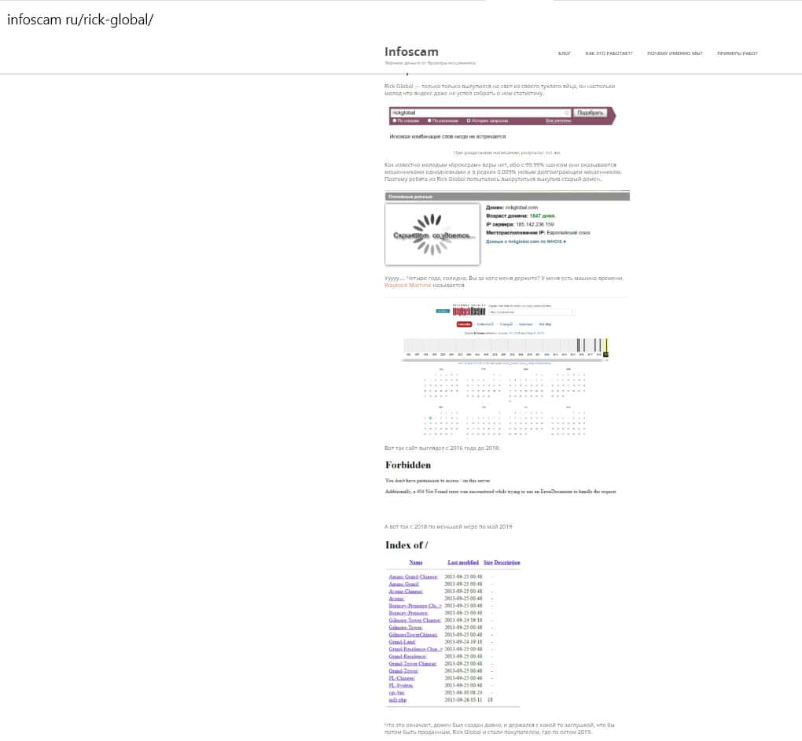Click the infoscam ru/rick-global/ URL text
Image resolution: width=802 pixels, height=741 pixels.
point(80,20)
